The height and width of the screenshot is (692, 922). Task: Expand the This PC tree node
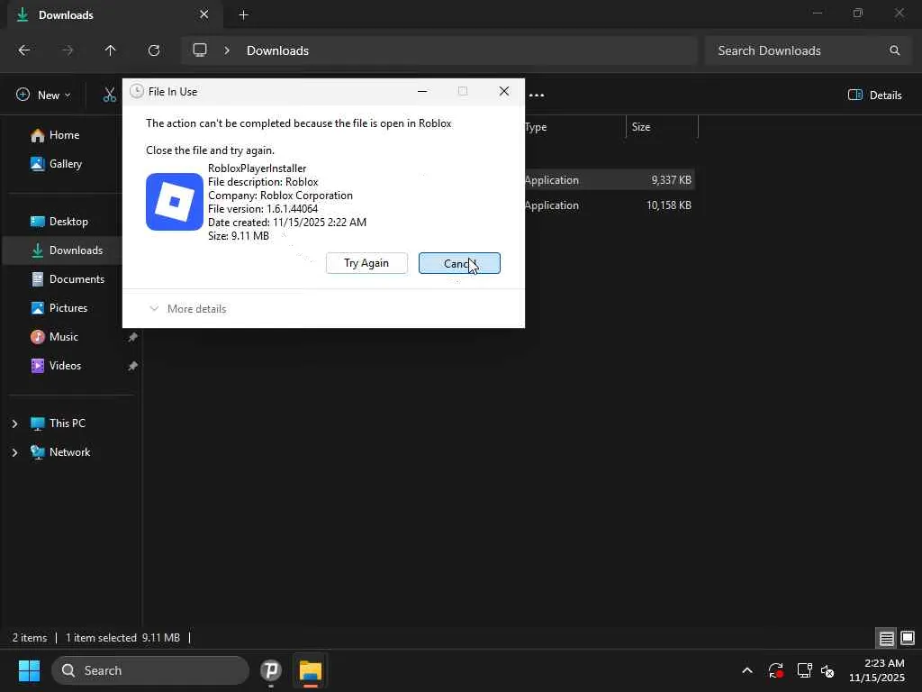14,423
